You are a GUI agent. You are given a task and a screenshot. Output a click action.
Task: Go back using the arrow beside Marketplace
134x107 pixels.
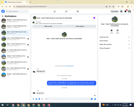(3, 16)
